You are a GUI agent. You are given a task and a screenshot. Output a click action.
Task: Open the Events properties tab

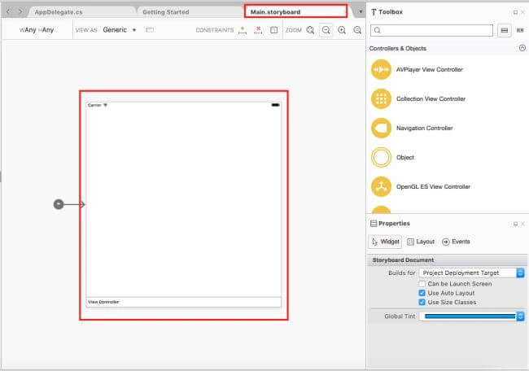click(456, 242)
